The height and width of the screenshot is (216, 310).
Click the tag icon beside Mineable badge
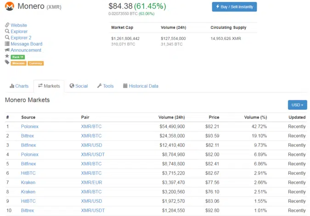[7, 63]
